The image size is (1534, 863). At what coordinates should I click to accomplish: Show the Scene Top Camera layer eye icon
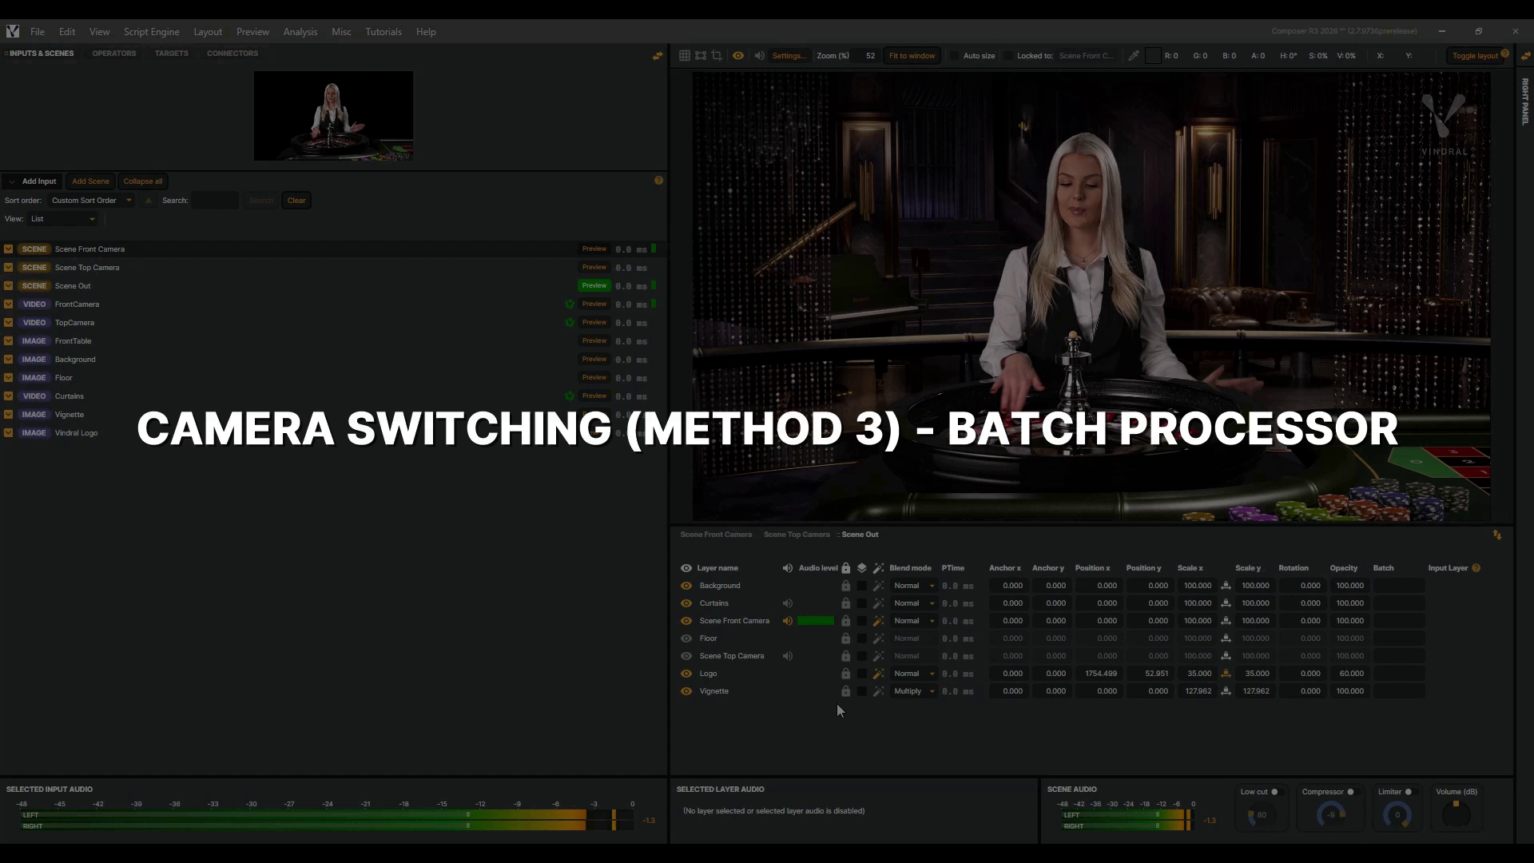pos(686,656)
